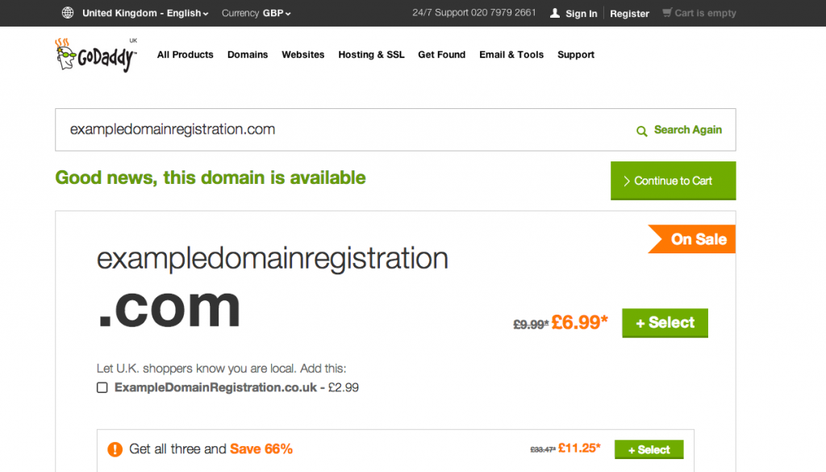Click the orange exclamation alert icon
Viewport: 826px width, 472px height.
[x=115, y=449]
